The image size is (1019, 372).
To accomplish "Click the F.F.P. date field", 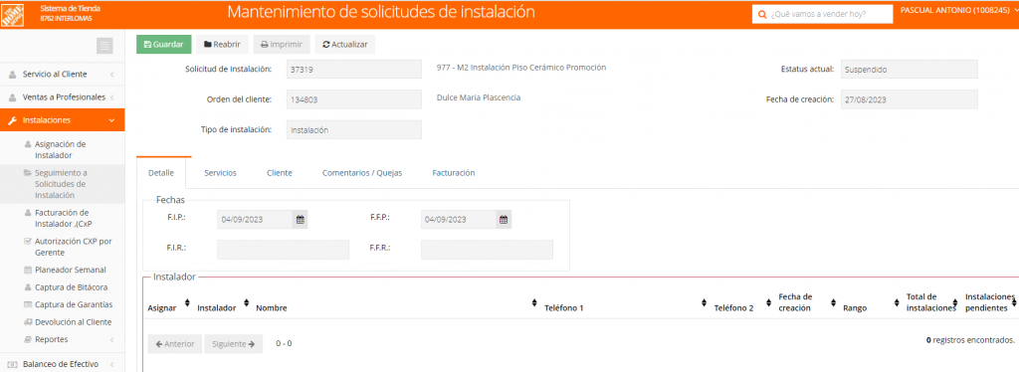I will pos(459,220).
